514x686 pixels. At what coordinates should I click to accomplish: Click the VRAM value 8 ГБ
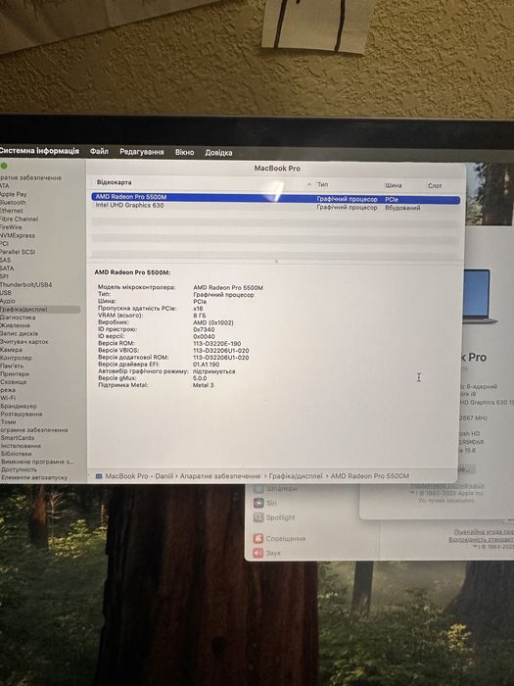pyautogui.click(x=200, y=316)
